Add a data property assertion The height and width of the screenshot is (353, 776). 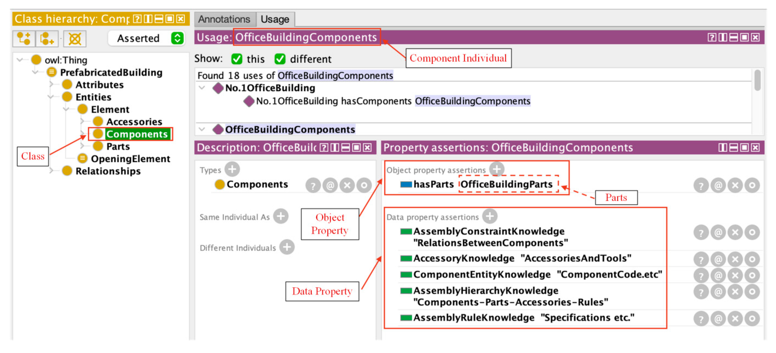pos(490,216)
